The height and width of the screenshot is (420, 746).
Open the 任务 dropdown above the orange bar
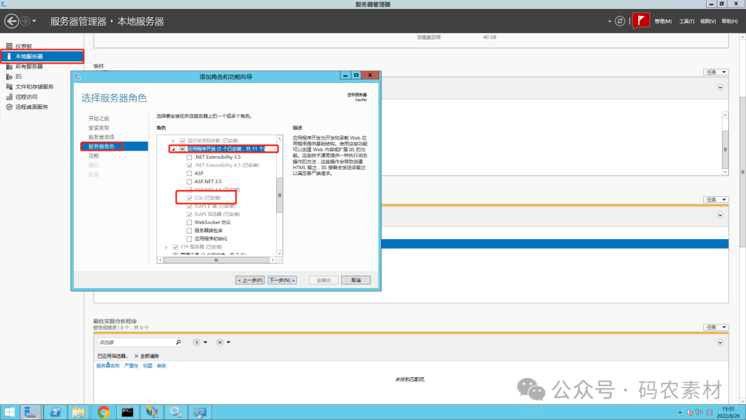click(716, 200)
